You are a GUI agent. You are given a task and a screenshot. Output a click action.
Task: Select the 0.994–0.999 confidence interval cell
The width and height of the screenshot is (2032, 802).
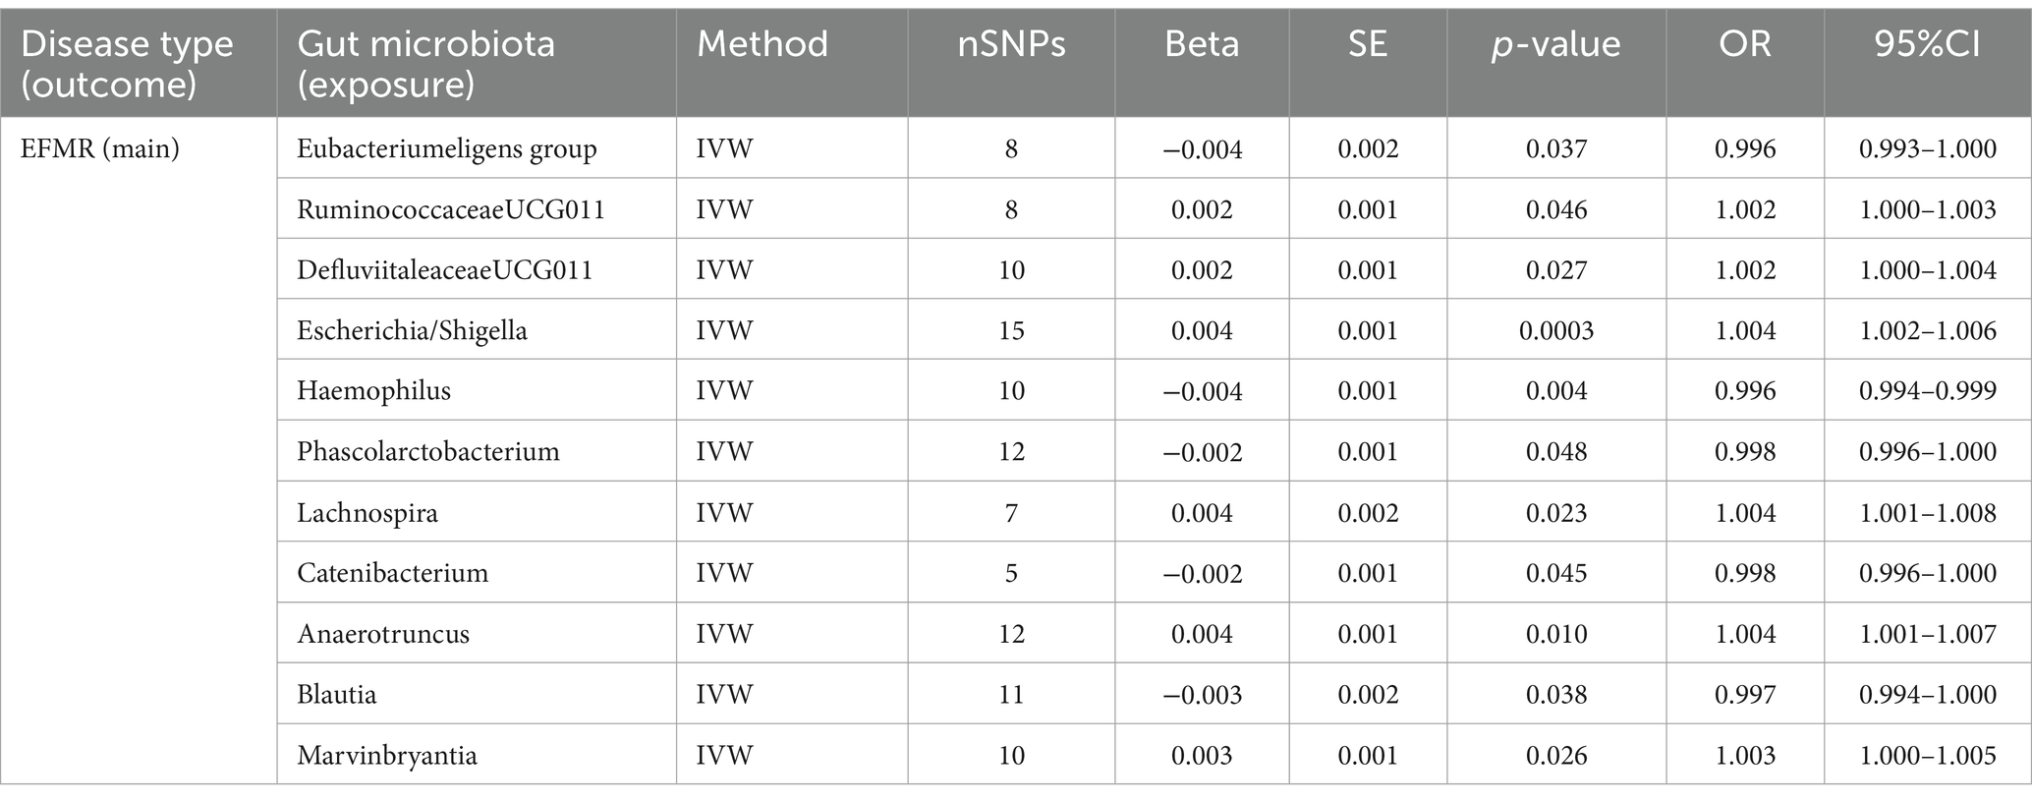point(1928,391)
